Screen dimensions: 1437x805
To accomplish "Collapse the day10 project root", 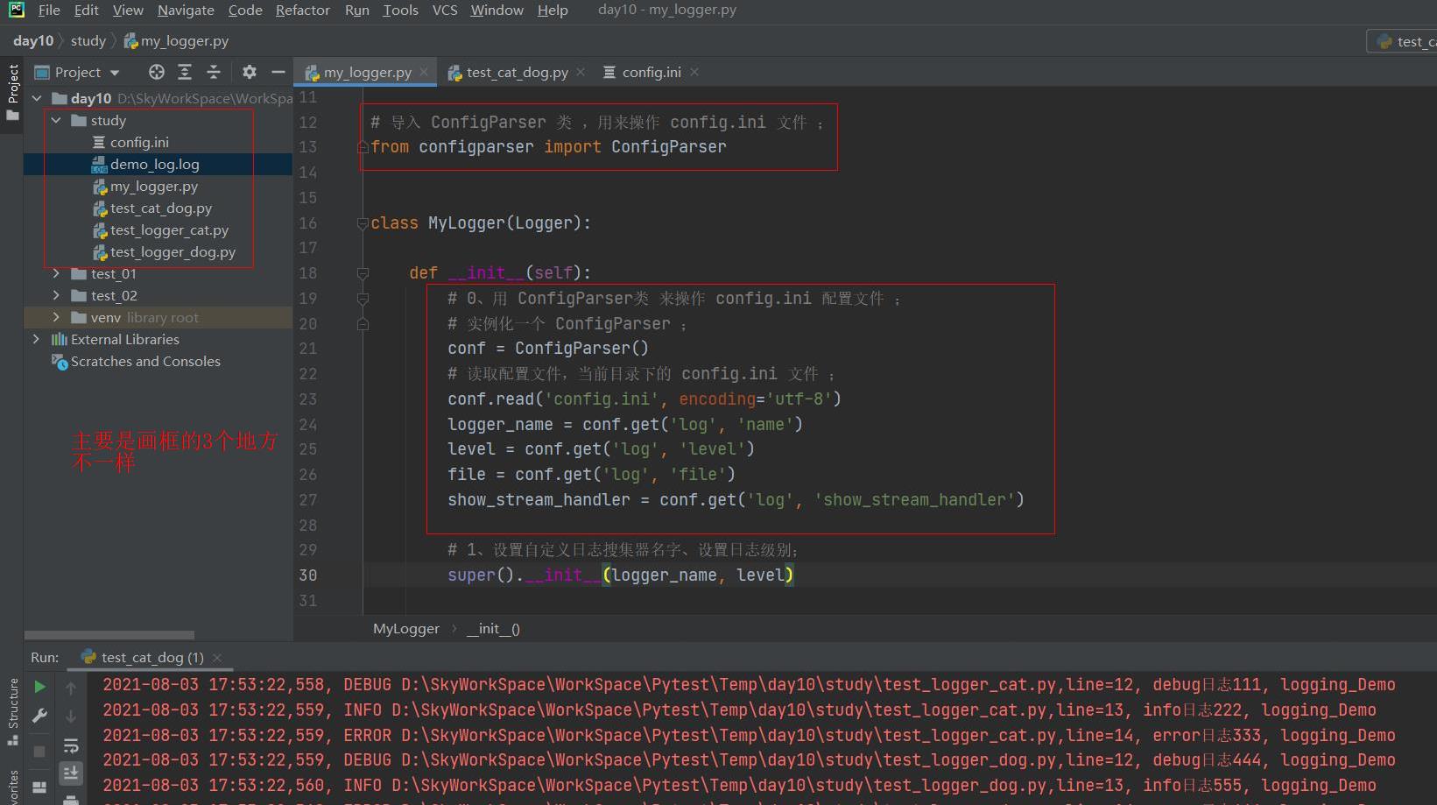I will (37, 98).
